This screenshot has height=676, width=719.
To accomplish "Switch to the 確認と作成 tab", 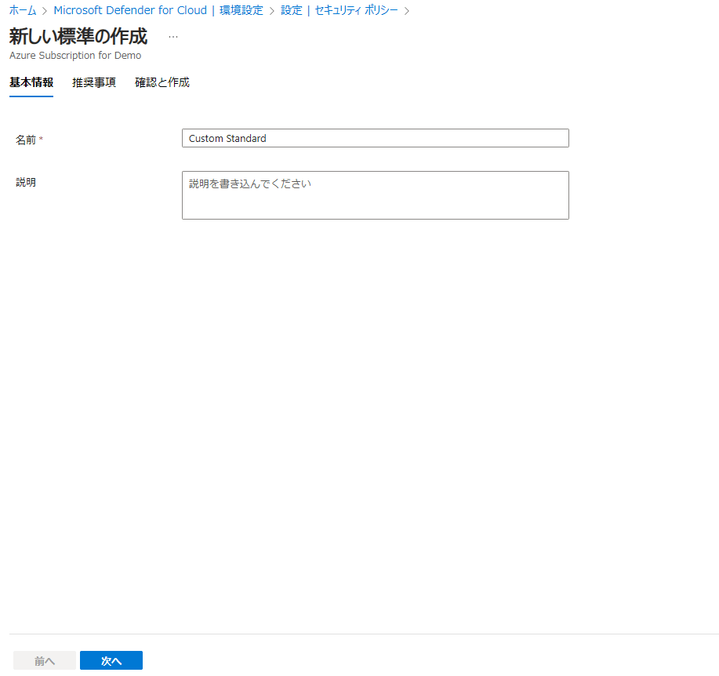I will coord(162,82).
